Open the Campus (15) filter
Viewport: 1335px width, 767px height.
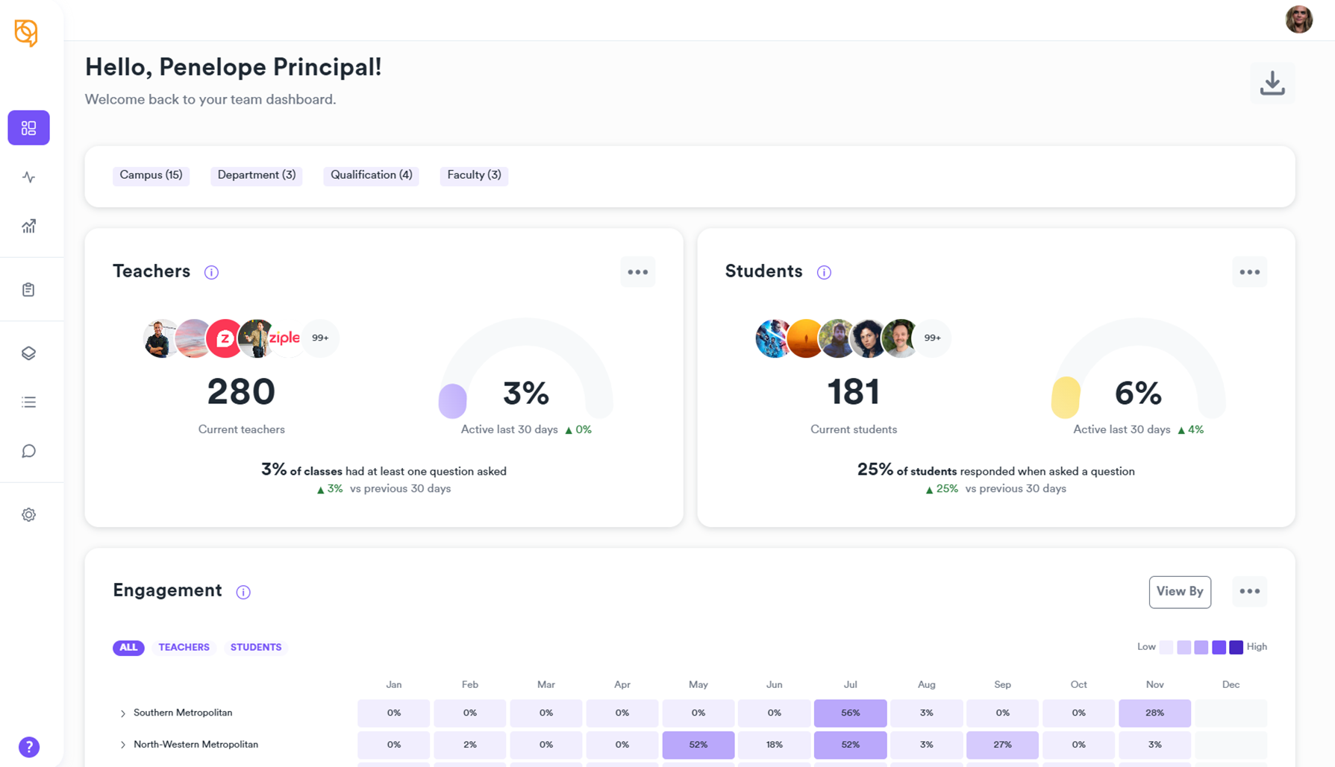point(151,175)
